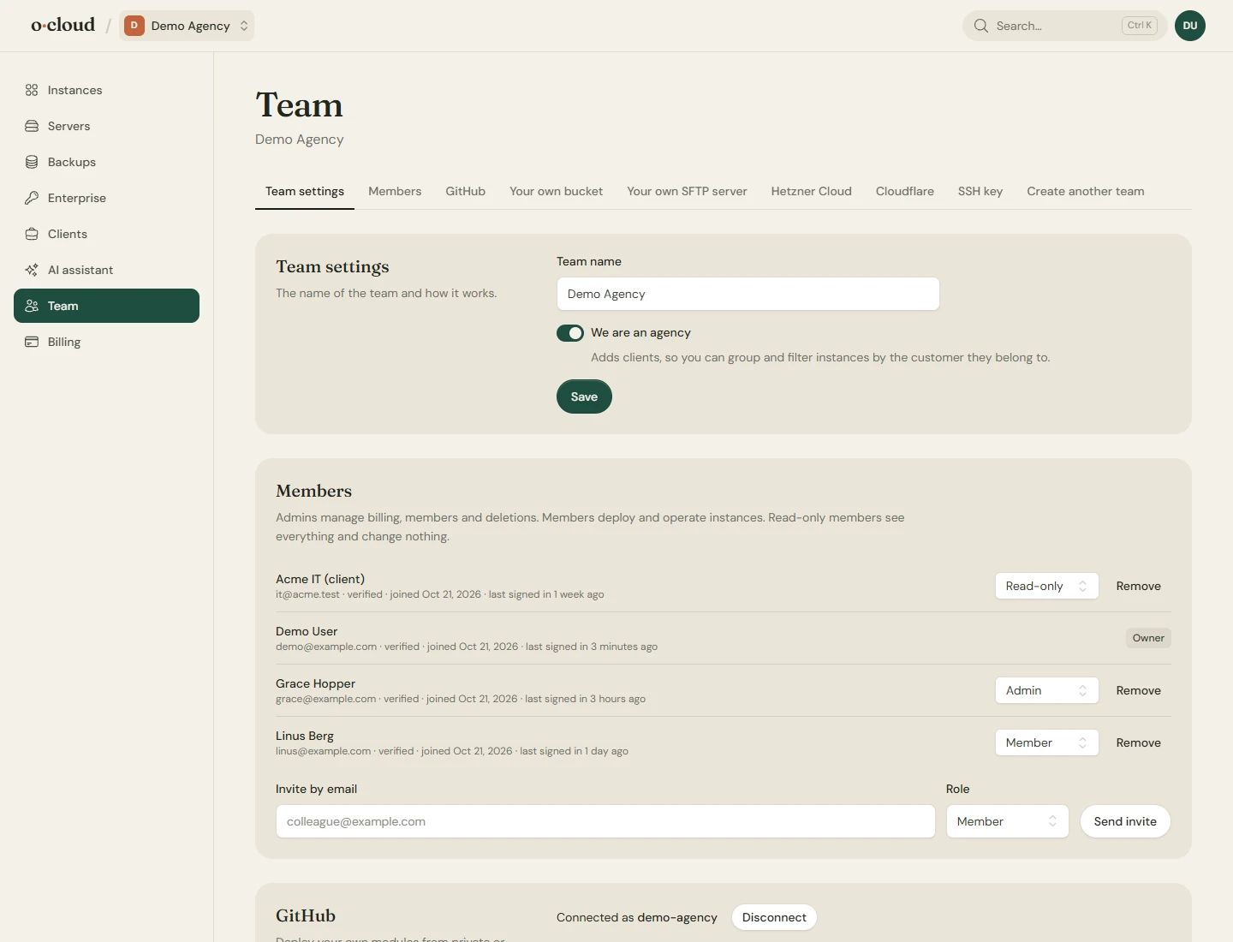Remove Grace Hopper from team
The image size is (1233, 942).
(x=1138, y=690)
